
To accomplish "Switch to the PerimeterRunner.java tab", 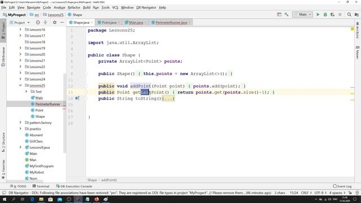I will (171, 23).
